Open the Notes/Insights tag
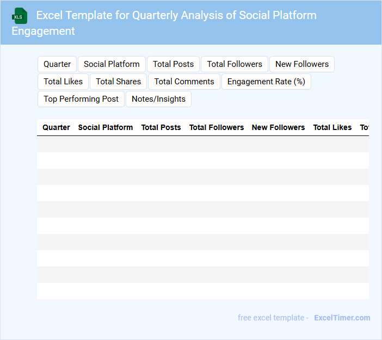The image size is (382, 340). (158, 99)
